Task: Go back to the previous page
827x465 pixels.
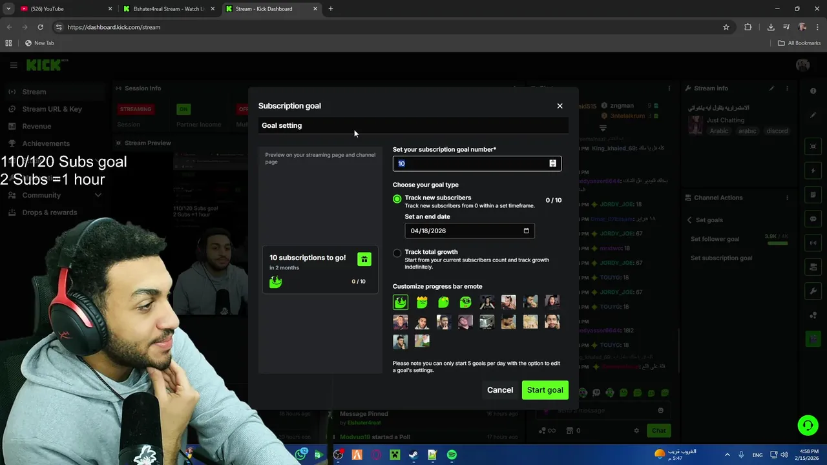Action: [9, 27]
